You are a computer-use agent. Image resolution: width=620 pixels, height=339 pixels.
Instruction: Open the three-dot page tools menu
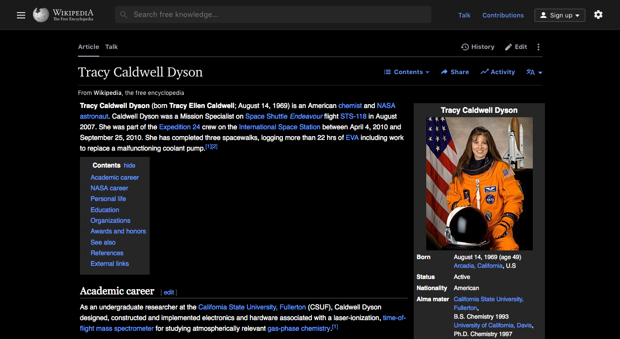pyautogui.click(x=538, y=46)
